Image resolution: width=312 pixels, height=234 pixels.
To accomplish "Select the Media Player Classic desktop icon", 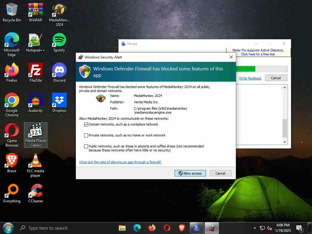I will (36, 135).
